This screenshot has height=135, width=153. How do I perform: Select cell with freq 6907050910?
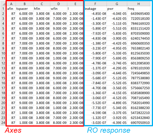click(139, 123)
